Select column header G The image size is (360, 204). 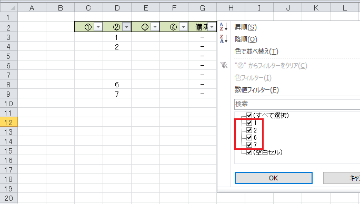click(203, 8)
